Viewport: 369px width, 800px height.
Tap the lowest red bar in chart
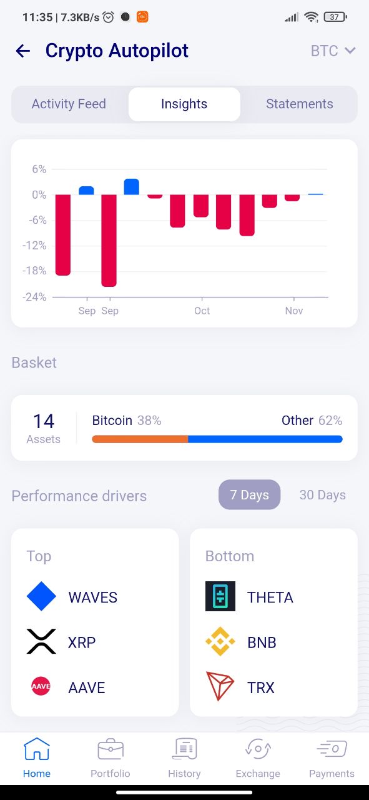tap(109, 241)
